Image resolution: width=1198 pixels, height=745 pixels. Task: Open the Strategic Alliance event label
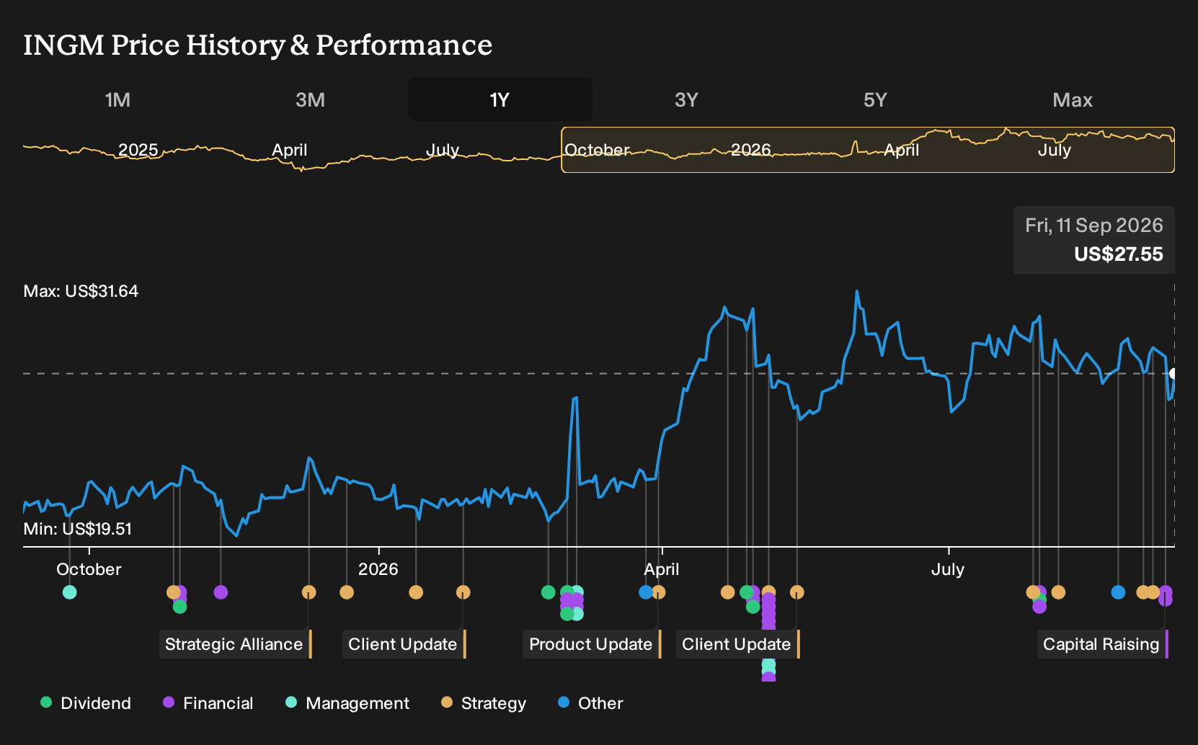coord(235,644)
